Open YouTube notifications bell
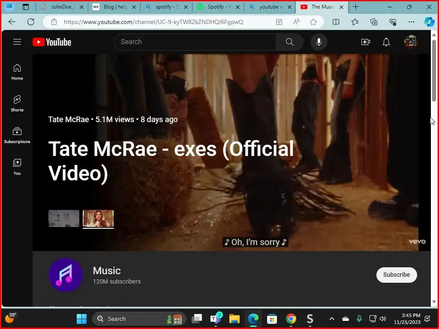Image resolution: width=439 pixels, height=329 pixels. 386,42
